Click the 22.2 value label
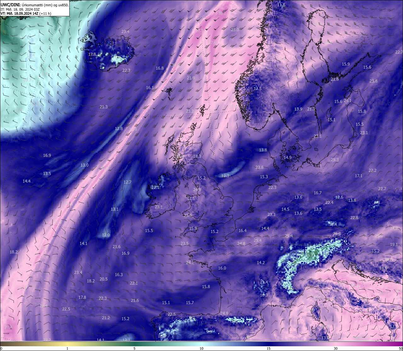 (x=372, y=170)
